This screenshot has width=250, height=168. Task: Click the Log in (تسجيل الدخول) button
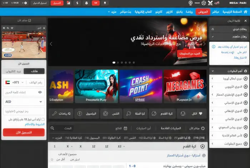[40, 3]
